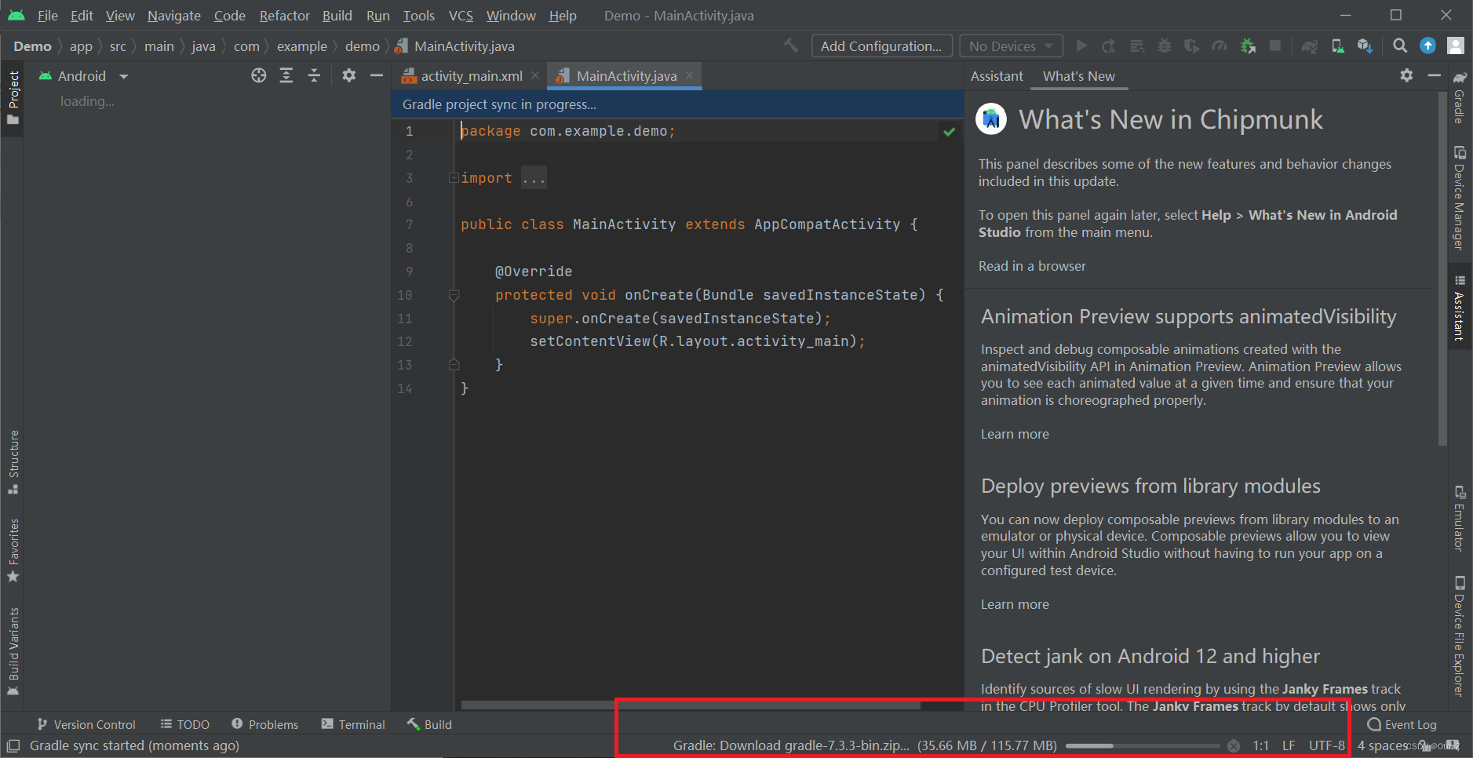Image resolution: width=1473 pixels, height=758 pixels.
Task: Click Attach Debugger to Android Process icon
Action: (1248, 46)
